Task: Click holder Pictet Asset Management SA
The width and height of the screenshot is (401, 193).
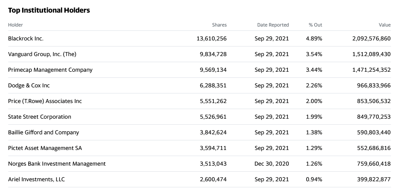Action: tap(45, 148)
